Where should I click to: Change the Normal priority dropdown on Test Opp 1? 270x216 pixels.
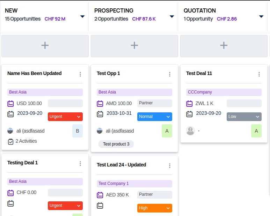pos(154,117)
